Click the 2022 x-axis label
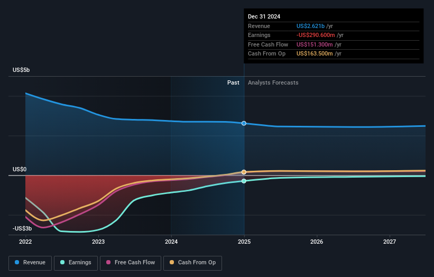 coord(25,242)
